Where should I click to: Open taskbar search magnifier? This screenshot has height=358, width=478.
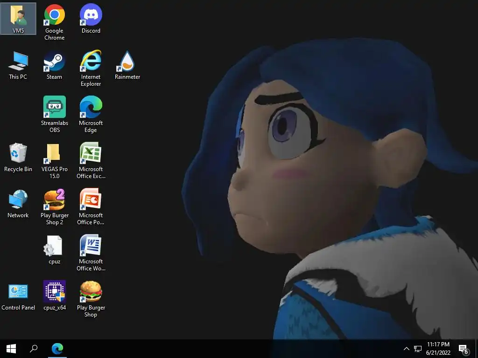34,349
